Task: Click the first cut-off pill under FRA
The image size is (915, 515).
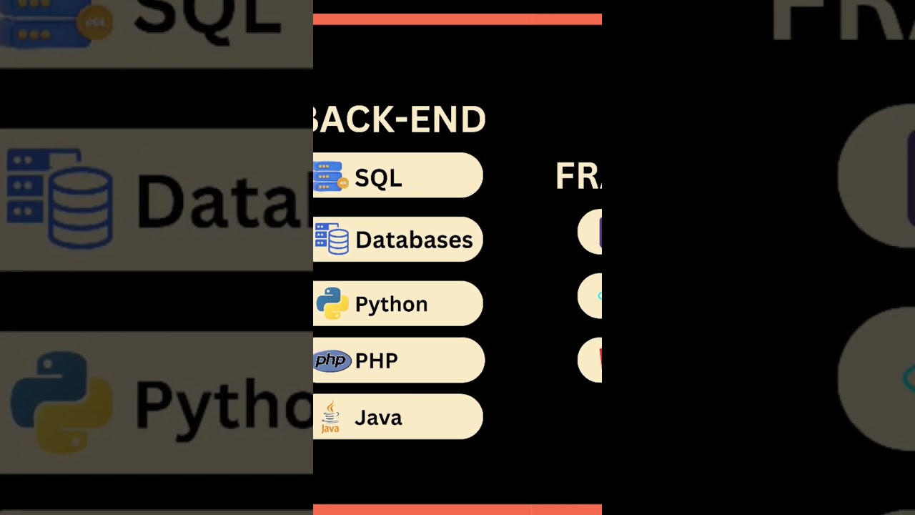Action: [x=590, y=232]
